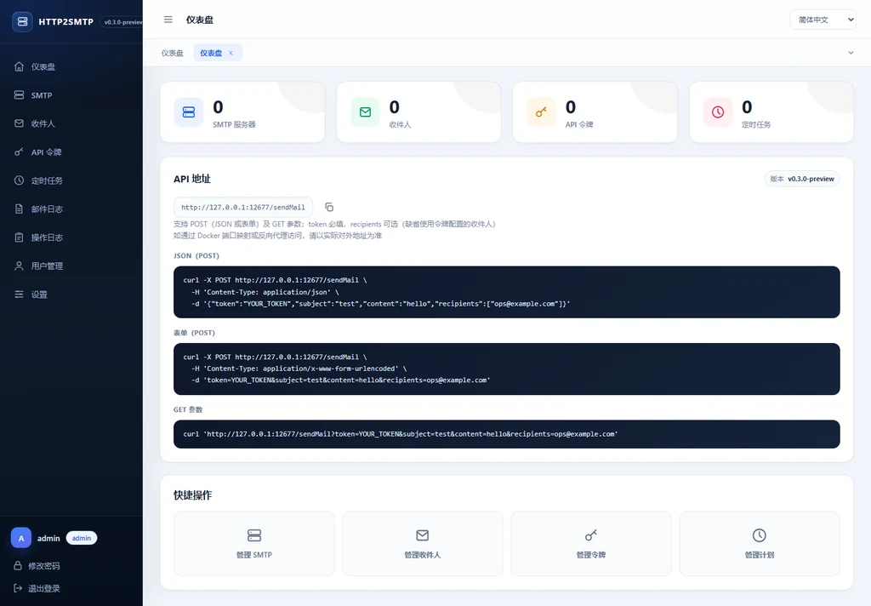Screen dimensions: 871x606
Task: Click the clock icon beside 定时任务 in sidebar
Action: point(19,180)
